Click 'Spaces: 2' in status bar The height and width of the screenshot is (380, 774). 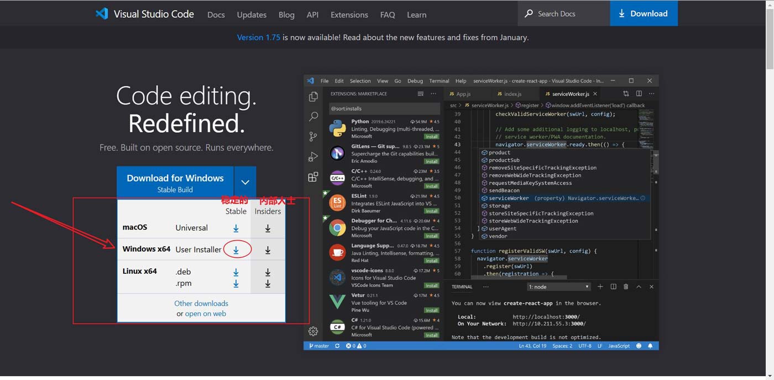[x=562, y=346]
